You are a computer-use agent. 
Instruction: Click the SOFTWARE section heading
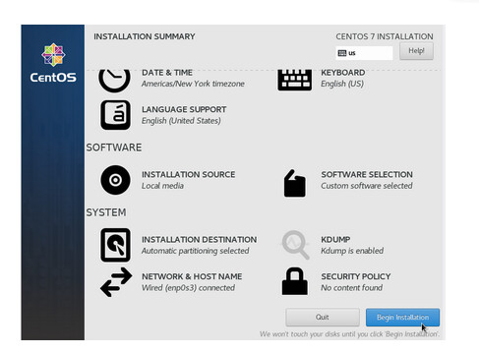point(114,148)
